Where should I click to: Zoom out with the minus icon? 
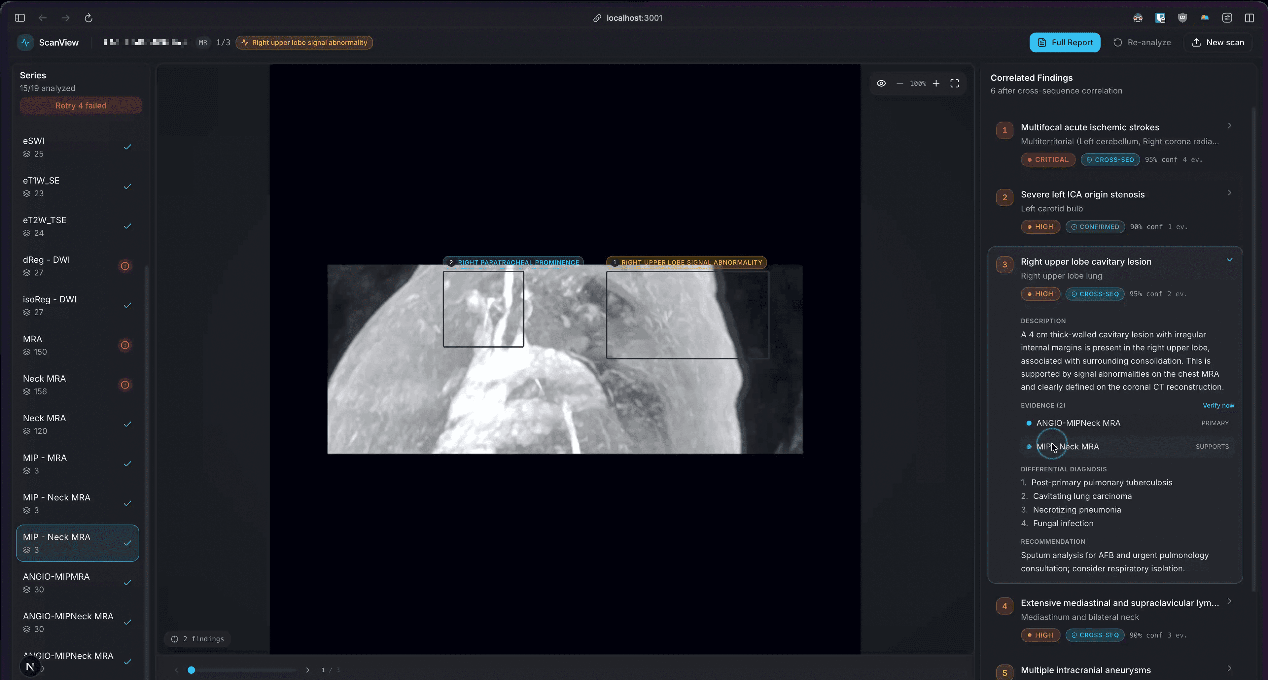[899, 83]
